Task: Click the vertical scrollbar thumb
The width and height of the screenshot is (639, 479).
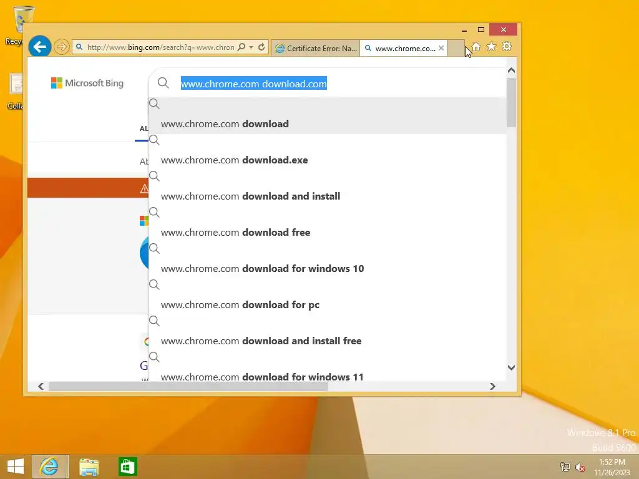Action: (x=512, y=102)
